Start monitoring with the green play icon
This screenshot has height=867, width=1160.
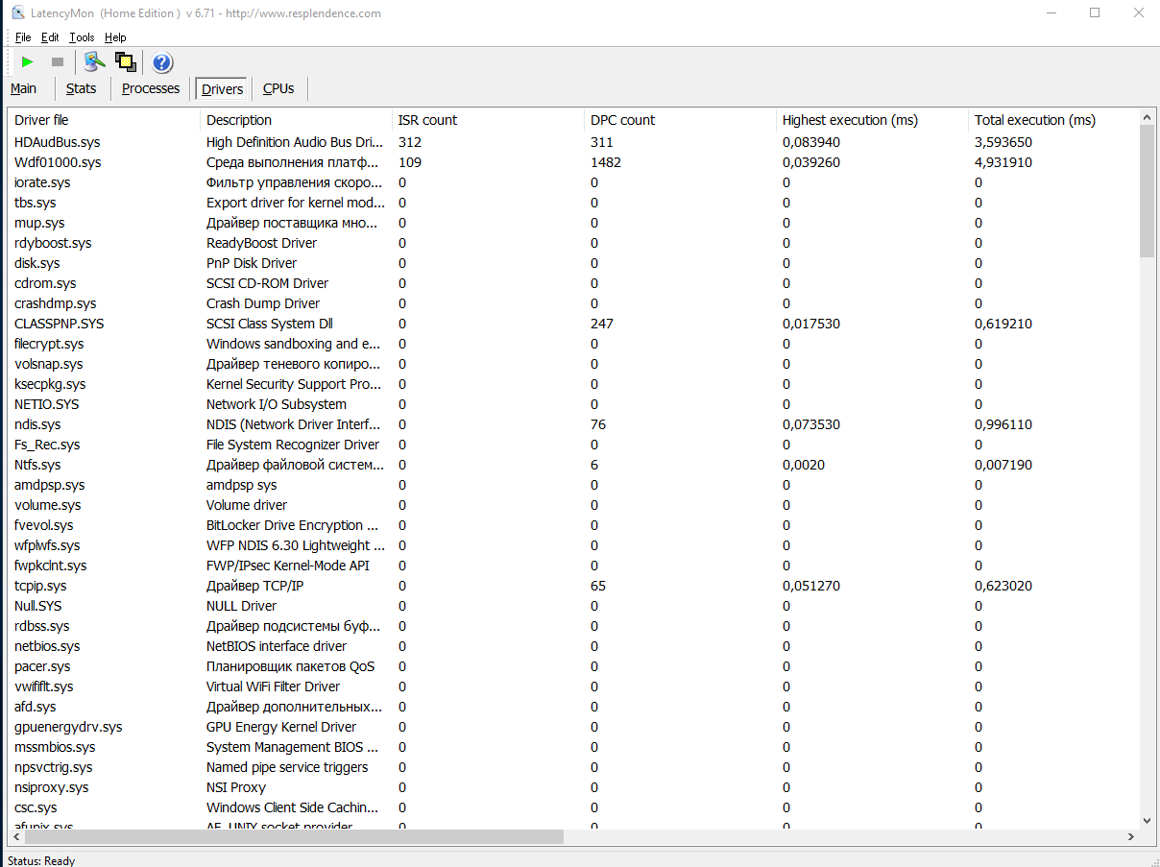click(27, 62)
